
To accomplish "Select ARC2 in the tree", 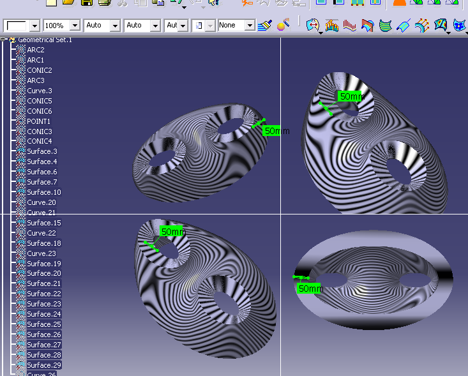I will click(36, 50).
